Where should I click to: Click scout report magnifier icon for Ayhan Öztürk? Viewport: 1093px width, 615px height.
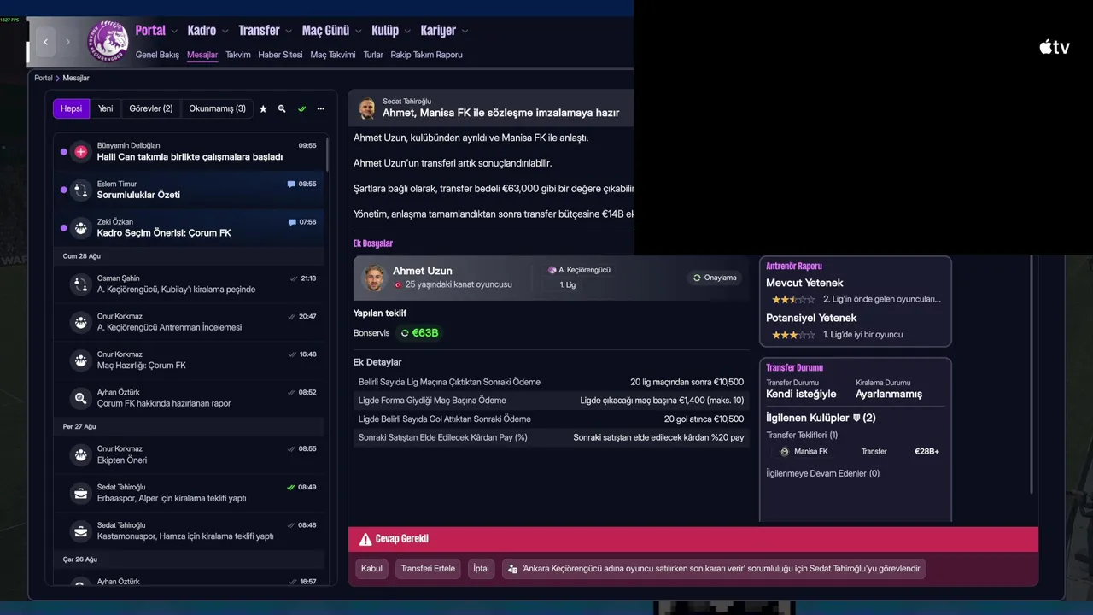[80, 398]
